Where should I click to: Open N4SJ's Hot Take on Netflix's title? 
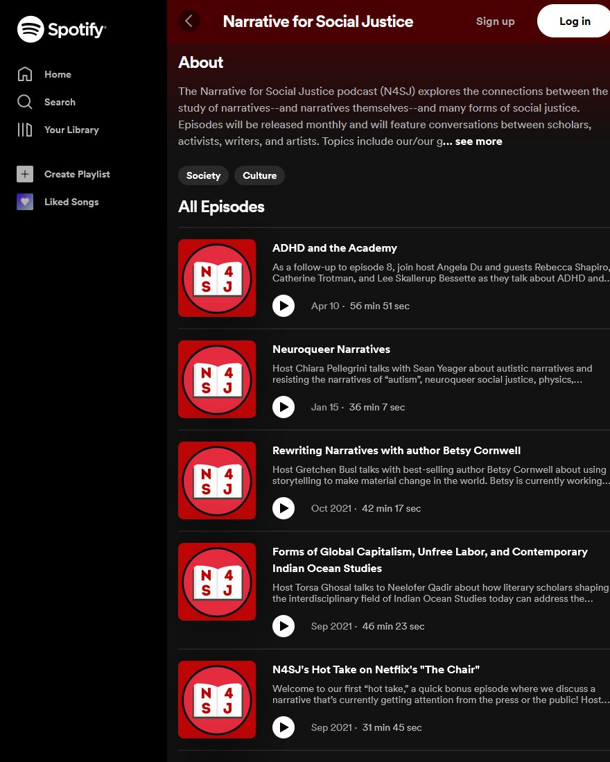[x=376, y=670]
